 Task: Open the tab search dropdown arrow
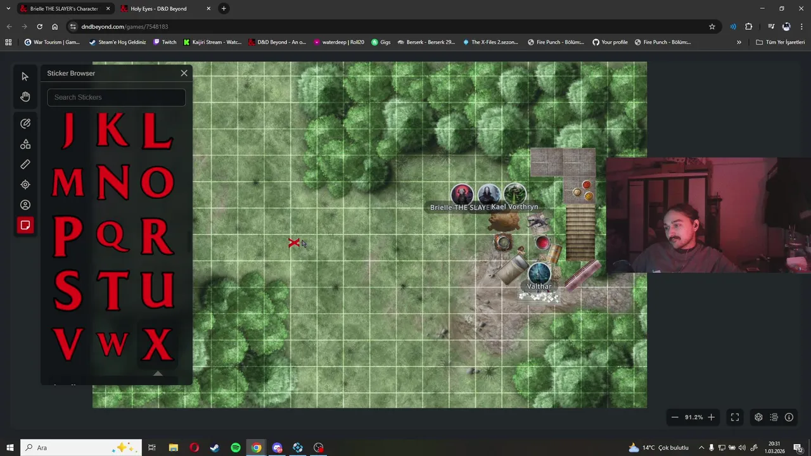pos(8,9)
